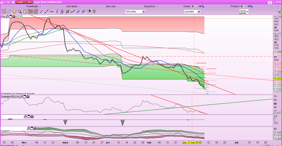
Task: Close the third indicator panel
Action: 32,116
